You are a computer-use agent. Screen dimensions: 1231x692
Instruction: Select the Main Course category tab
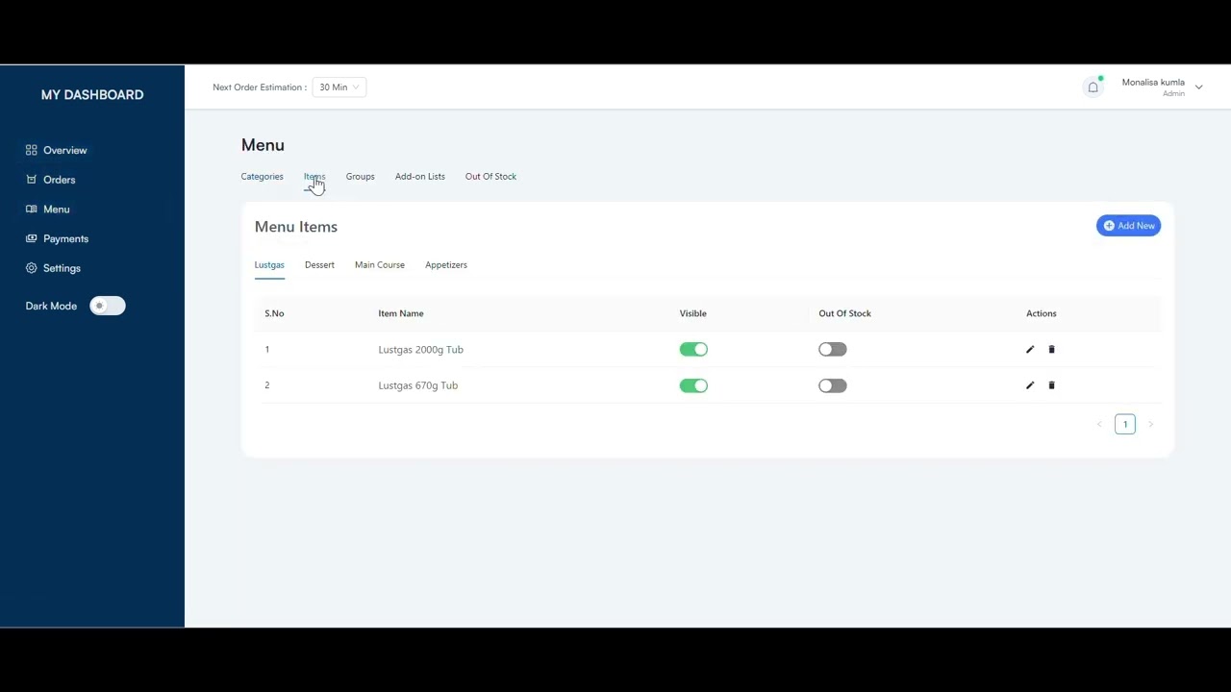tap(379, 265)
